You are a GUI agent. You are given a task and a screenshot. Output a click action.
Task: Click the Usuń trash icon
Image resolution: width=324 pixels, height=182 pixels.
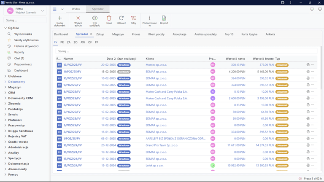pyautogui.click(x=109, y=18)
